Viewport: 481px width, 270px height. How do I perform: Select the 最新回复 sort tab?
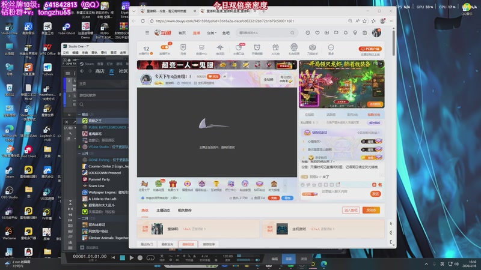pos(188,244)
